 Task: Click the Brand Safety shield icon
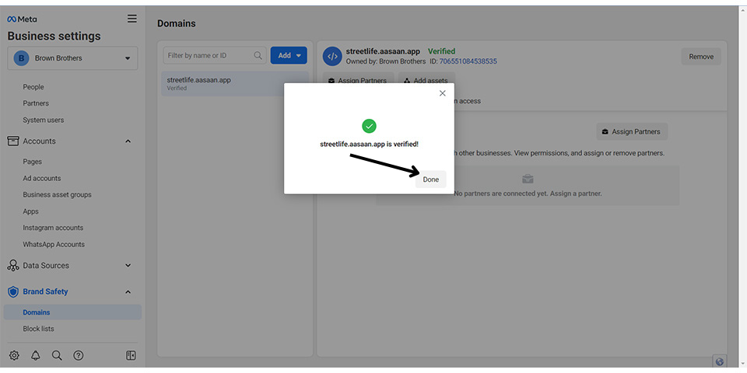pos(13,291)
